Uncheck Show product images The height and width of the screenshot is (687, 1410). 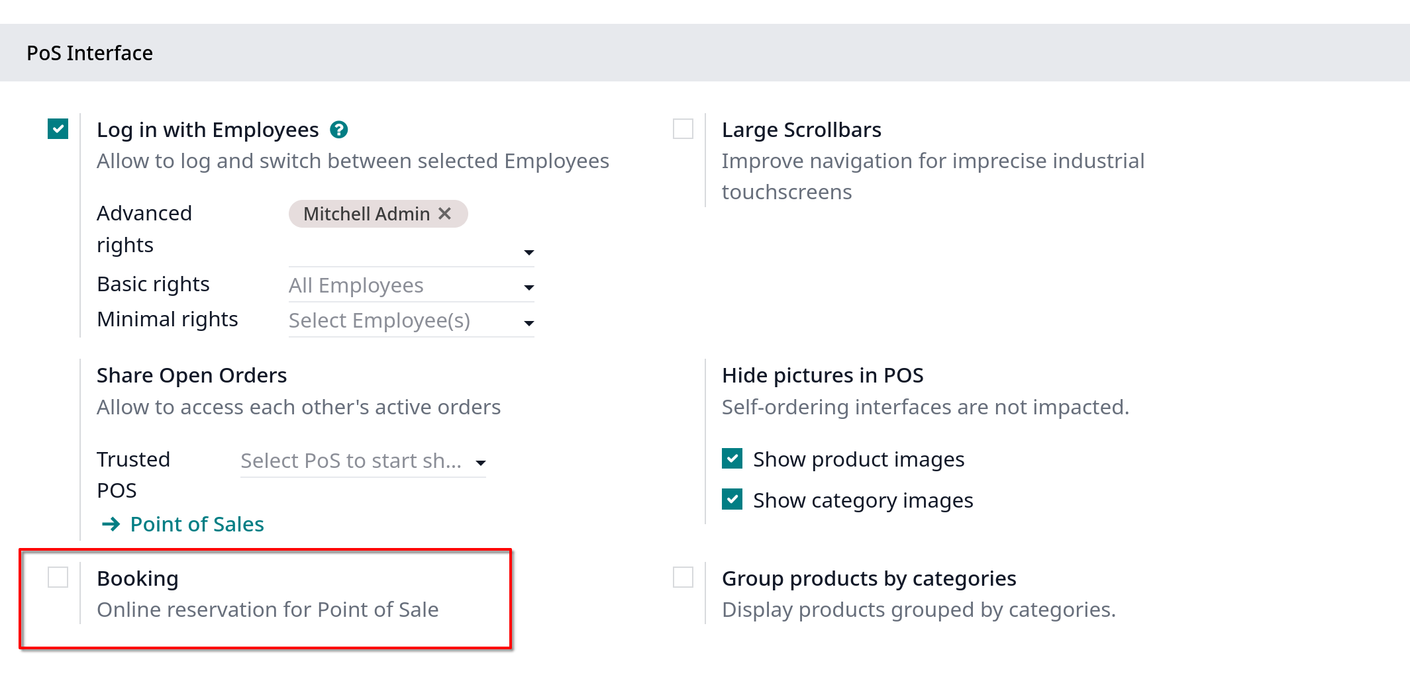(732, 458)
